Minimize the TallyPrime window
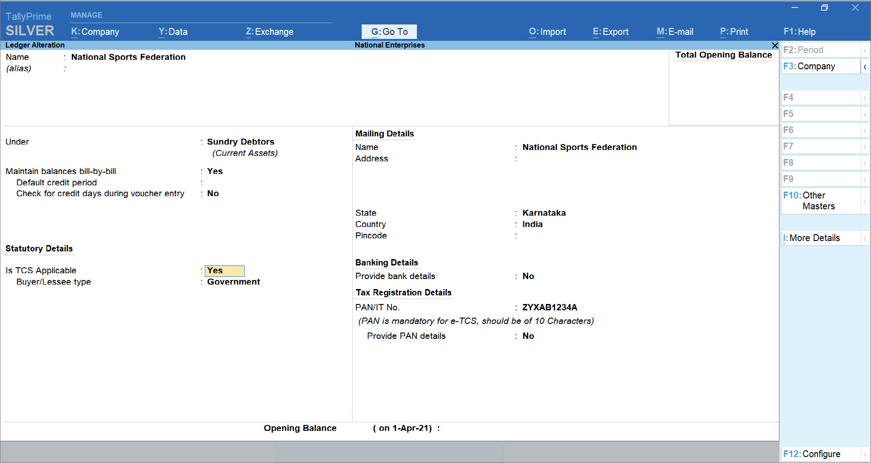The height and width of the screenshot is (463, 871). [x=795, y=8]
